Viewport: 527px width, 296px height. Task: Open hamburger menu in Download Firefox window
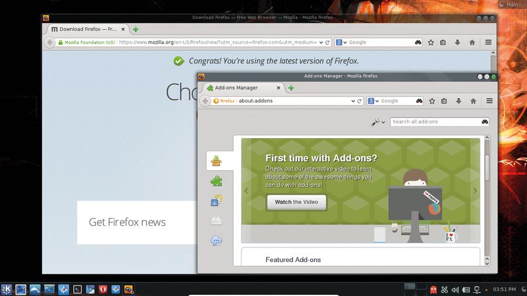pos(488,42)
